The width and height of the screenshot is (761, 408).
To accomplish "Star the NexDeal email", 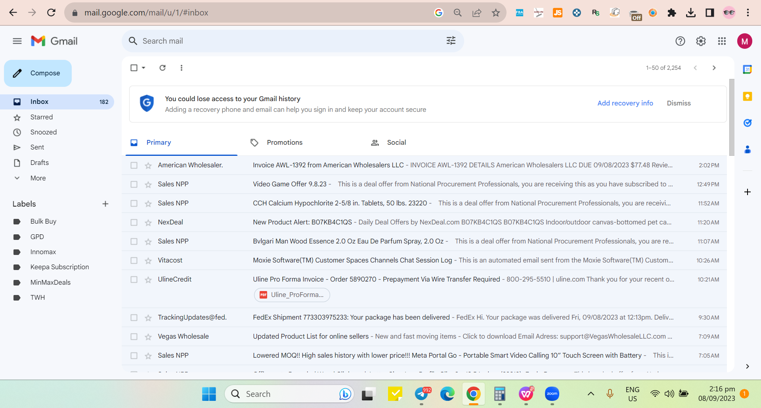I will point(148,222).
